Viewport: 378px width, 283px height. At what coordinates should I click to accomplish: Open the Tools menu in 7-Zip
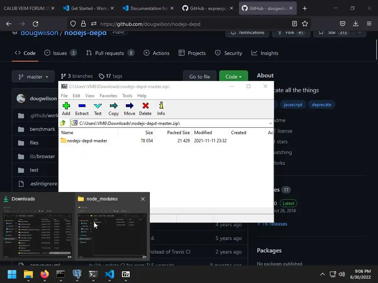coord(127,96)
